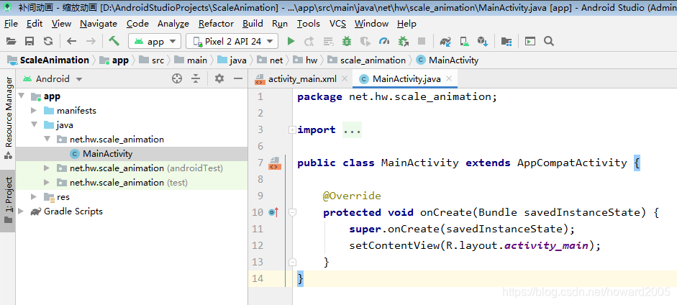Expand the net.hw.scale_animation (androidTest) package
Viewport: 677px width, 305px height.
[x=47, y=168]
